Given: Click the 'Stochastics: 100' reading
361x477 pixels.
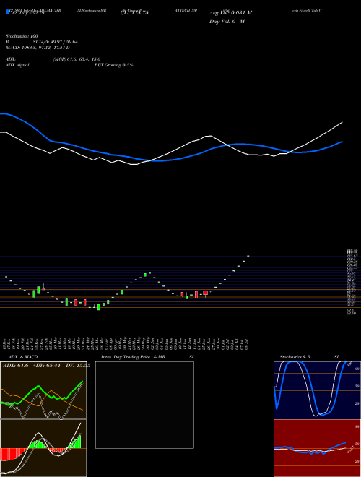Looking at the screenshot, I should pos(22,36).
